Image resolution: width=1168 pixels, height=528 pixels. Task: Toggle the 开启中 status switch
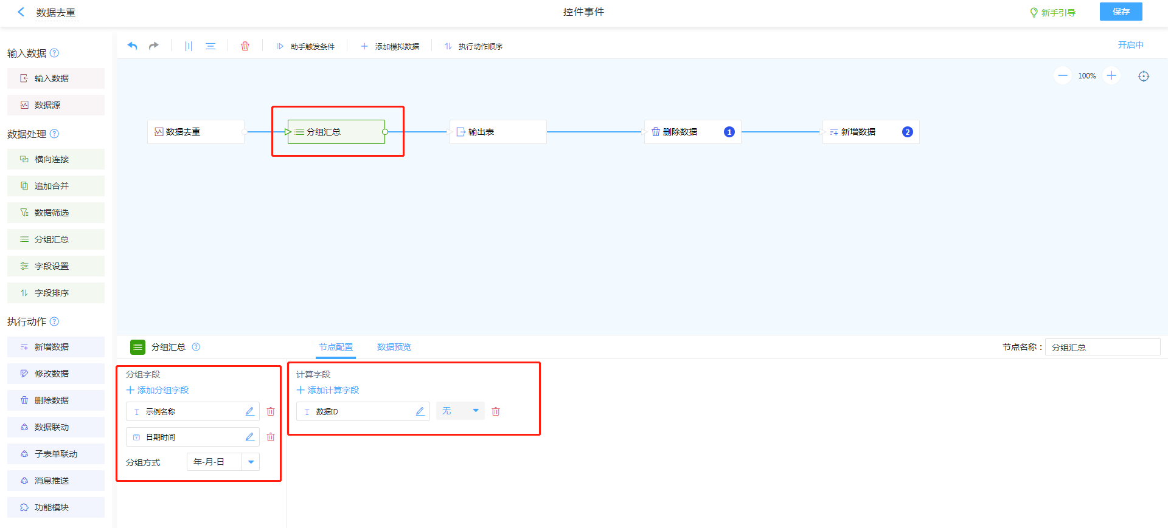coord(1130,45)
